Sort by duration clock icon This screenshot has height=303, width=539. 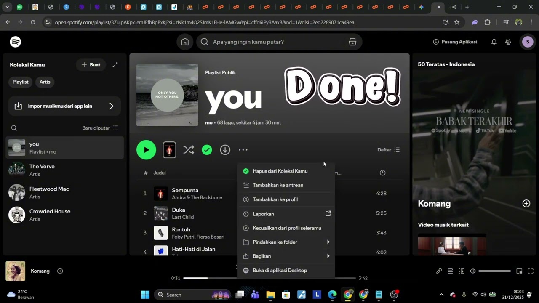point(382,173)
